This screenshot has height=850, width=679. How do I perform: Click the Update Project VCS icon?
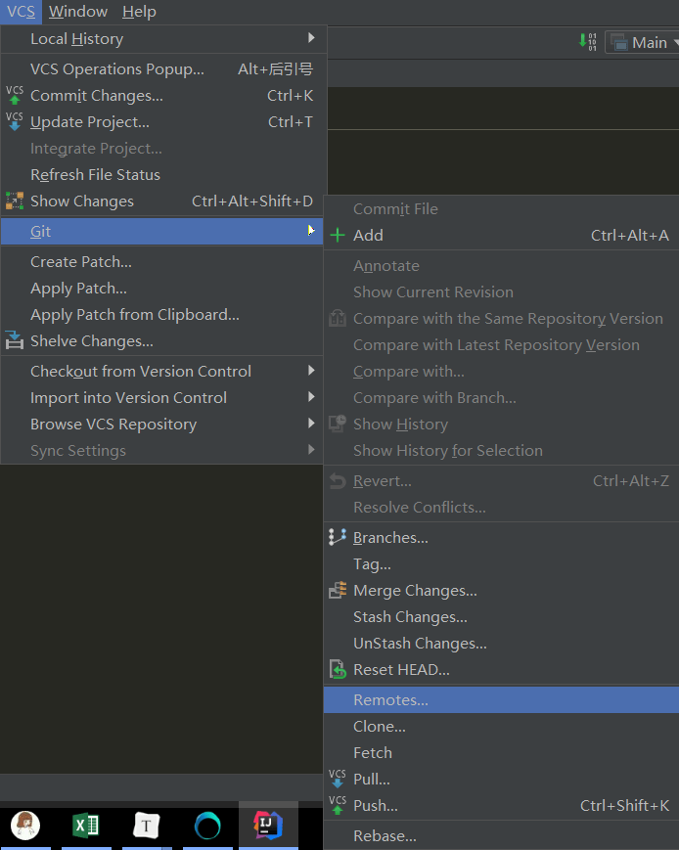tap(15, 122)
